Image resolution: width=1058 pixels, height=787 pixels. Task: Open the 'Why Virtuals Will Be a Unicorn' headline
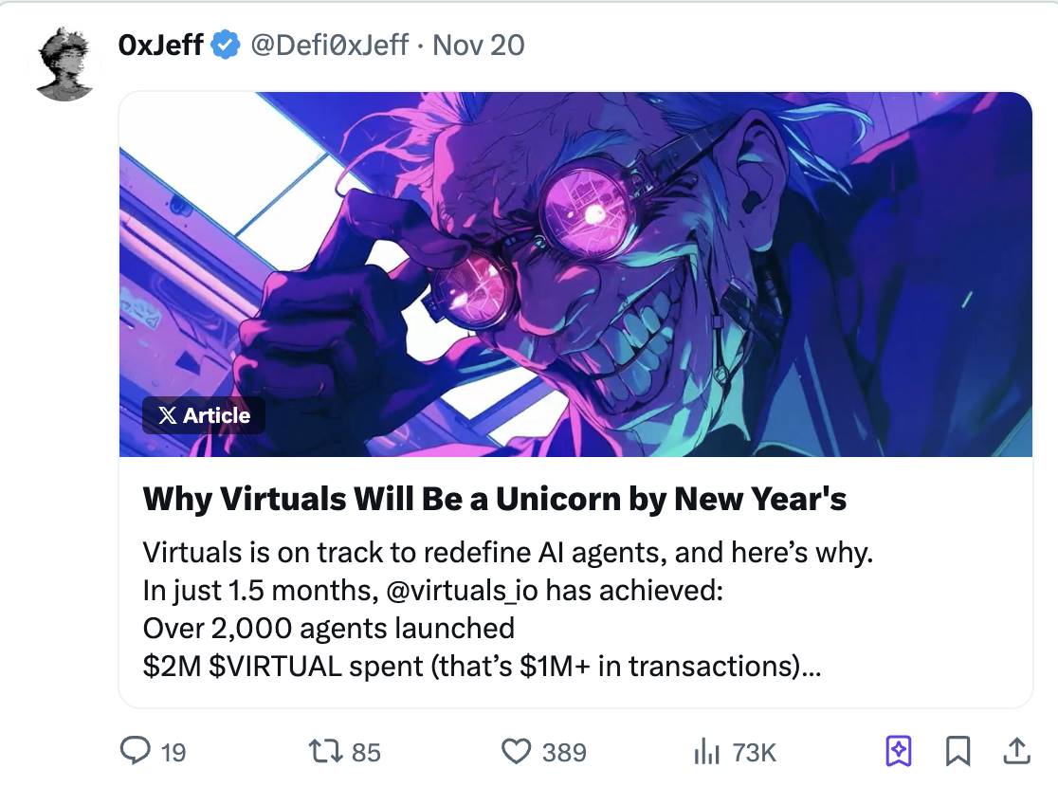point(494,499)
